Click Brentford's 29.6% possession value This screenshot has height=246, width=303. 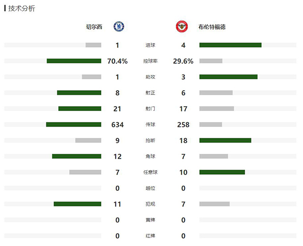(183, 61)
